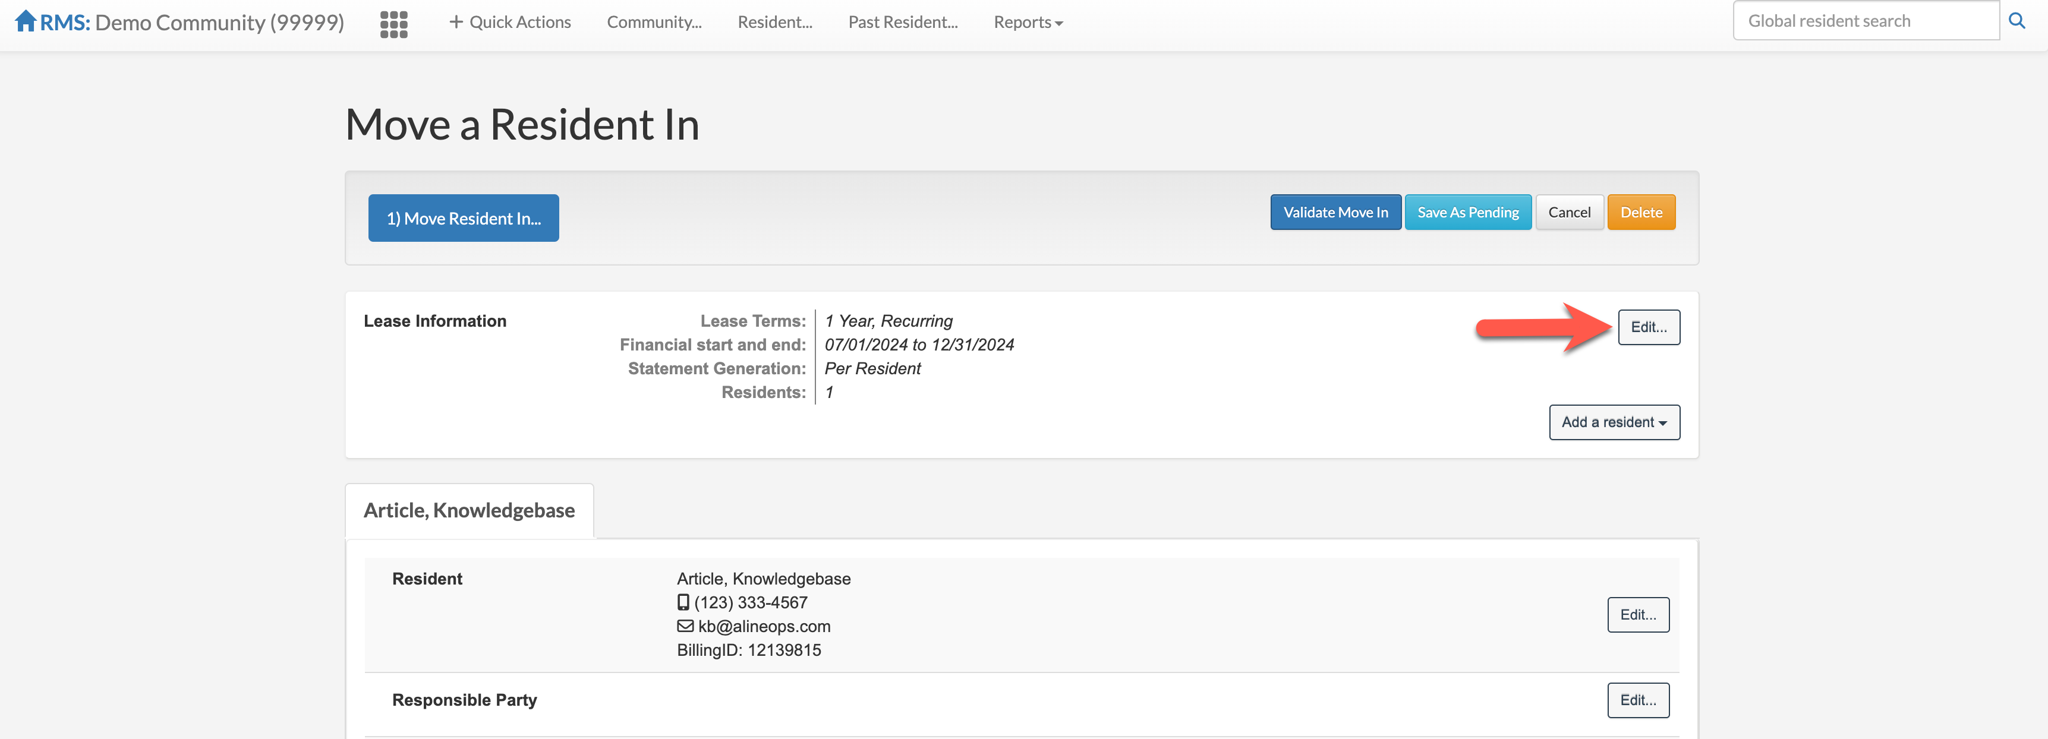This screenshot has height=739, width=2048.
Task: Edit the Lease Information section
Action: click(1648, 327)
